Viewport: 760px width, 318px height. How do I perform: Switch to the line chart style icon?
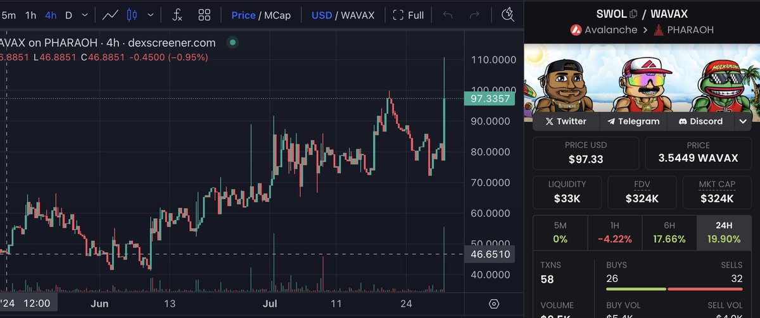110,15
